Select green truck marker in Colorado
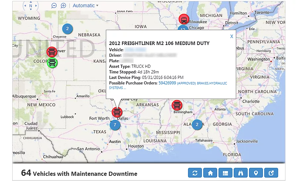 tap(52, 63)
